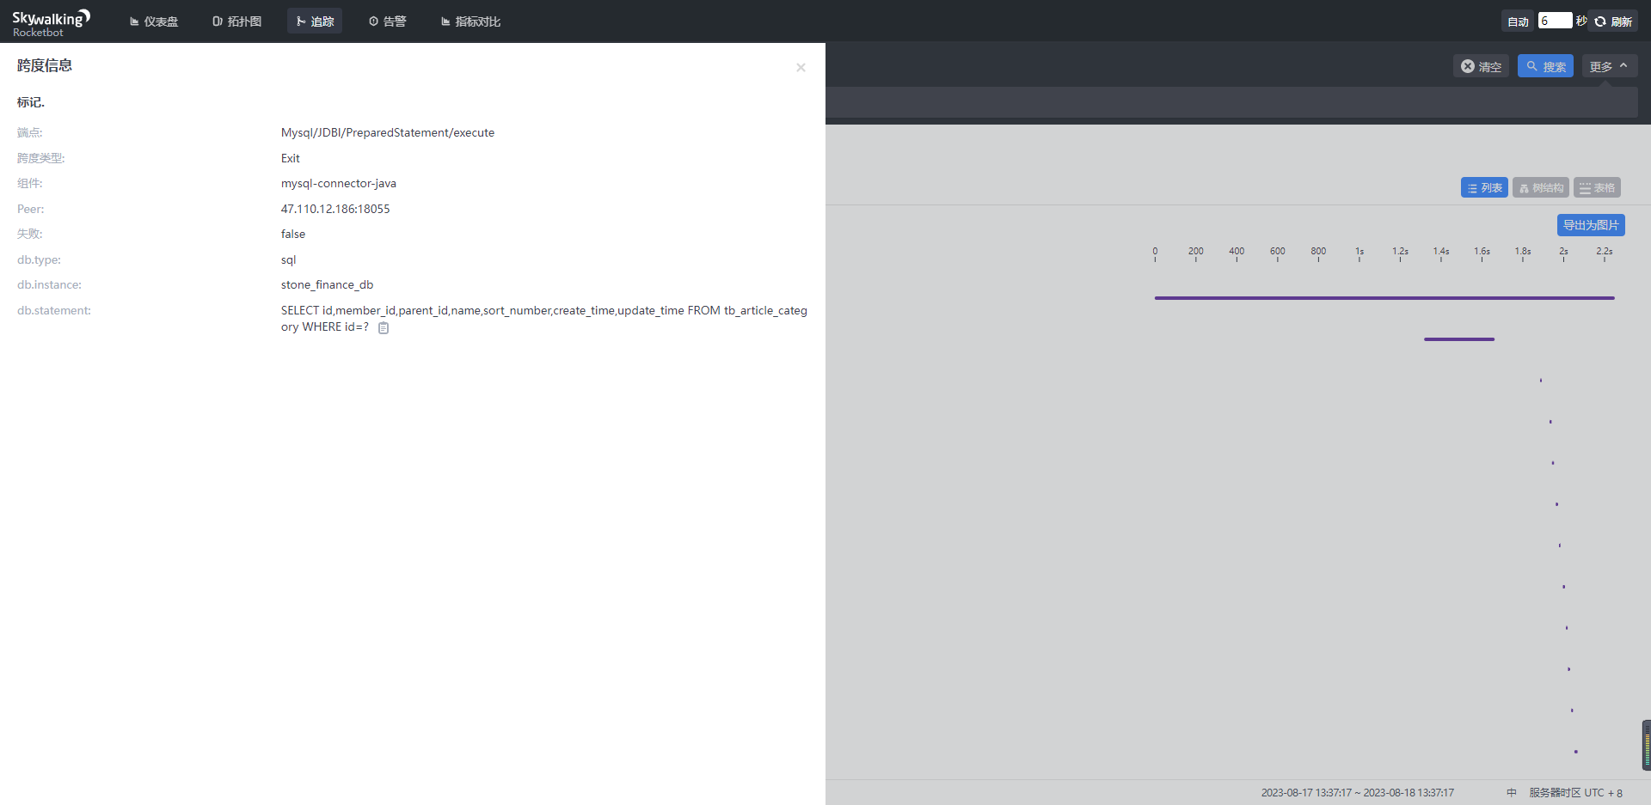
Task: Copy the db.statement SQL text
Action: [384, 328]
